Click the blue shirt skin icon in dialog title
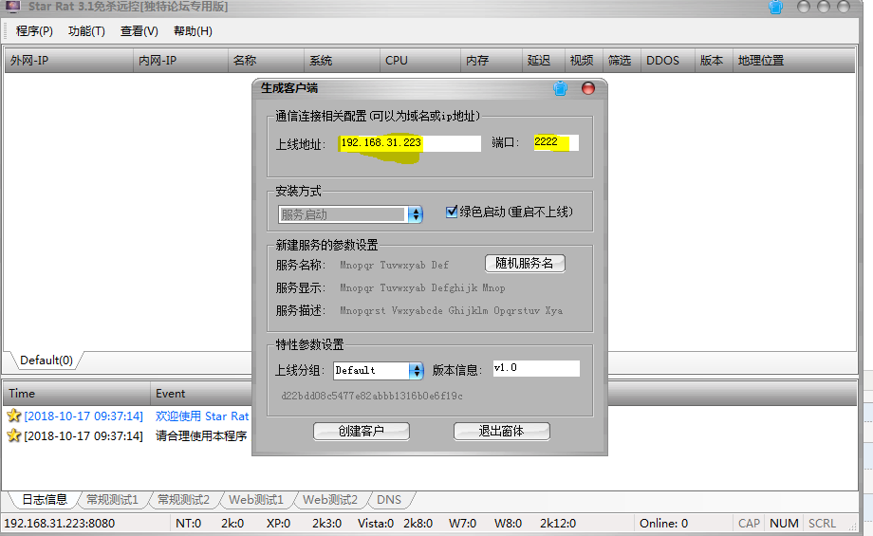Viewport: 873px width, 536px height. (560, 88)
